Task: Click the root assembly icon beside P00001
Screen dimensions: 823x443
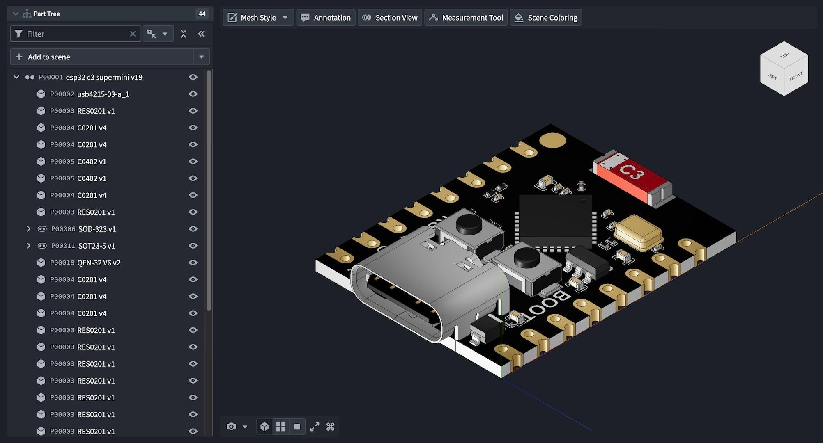Action: pos(30,77)
